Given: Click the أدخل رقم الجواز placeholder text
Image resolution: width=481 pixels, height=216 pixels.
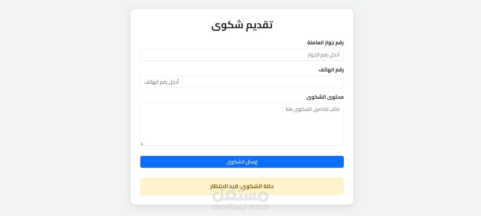Looking at the screenshot, I should click(324, 55).
